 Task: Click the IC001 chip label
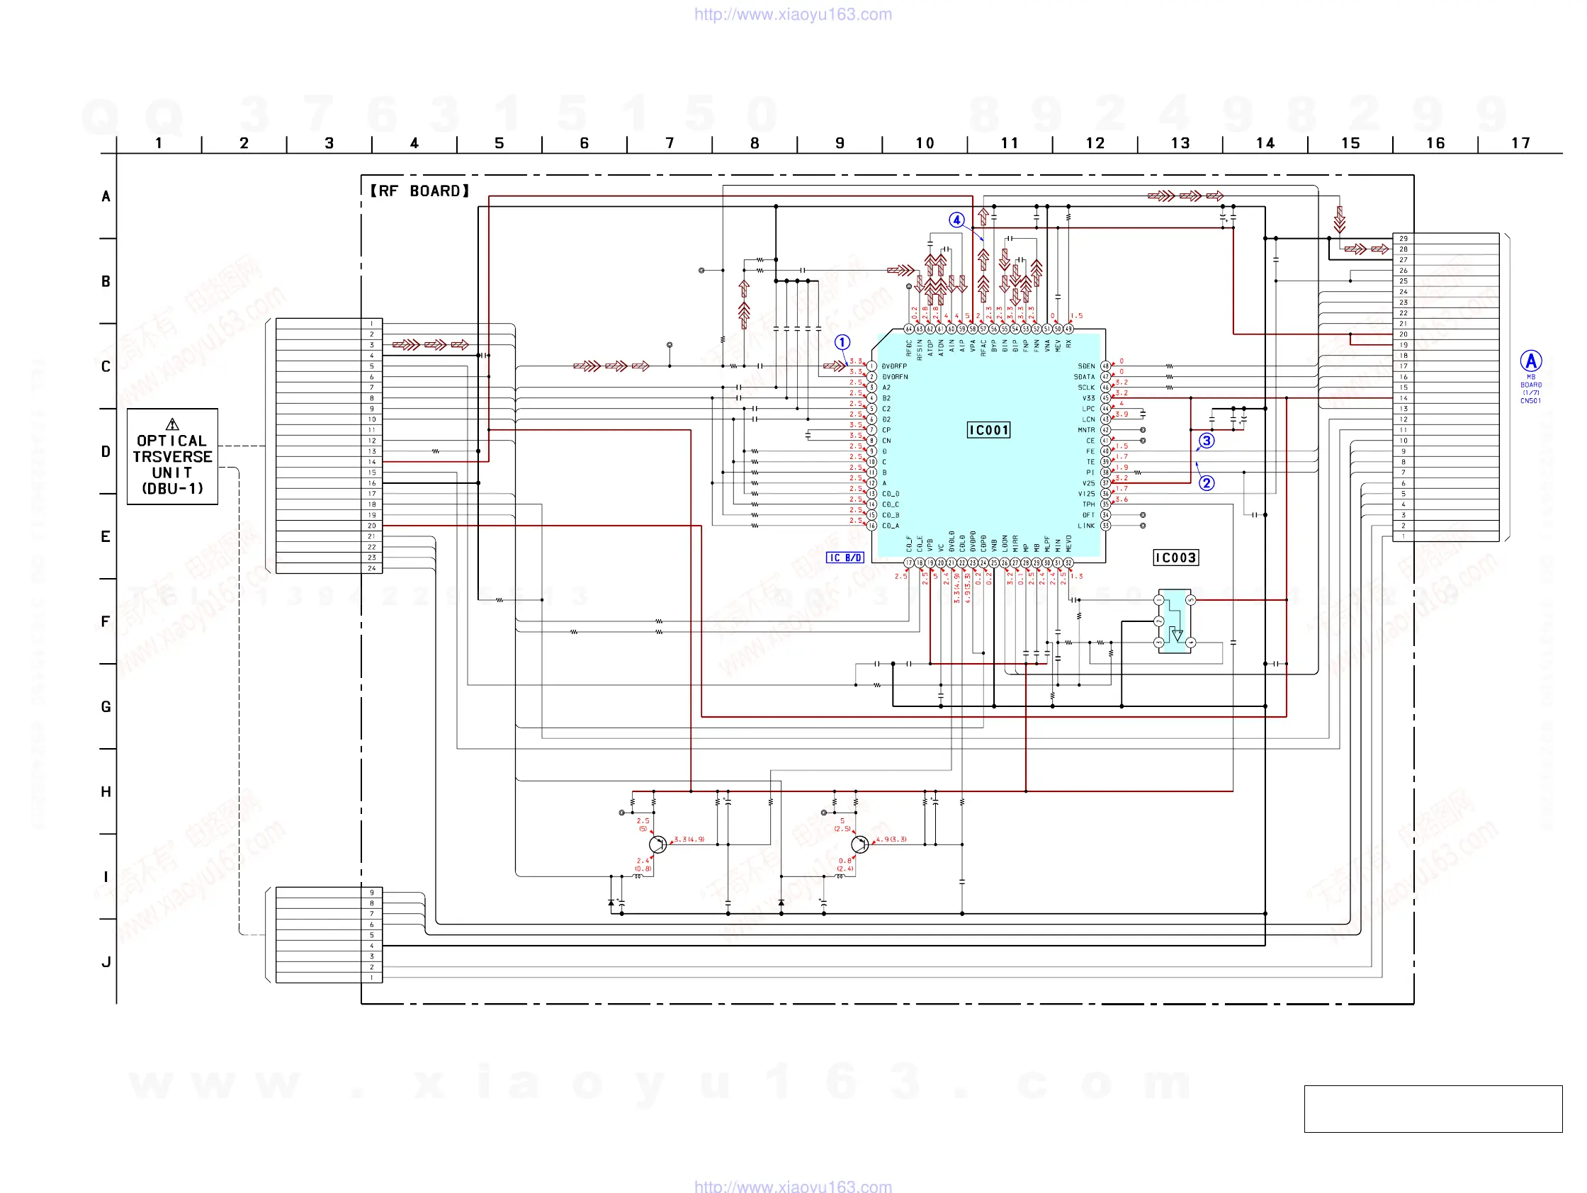click(988, 430)
